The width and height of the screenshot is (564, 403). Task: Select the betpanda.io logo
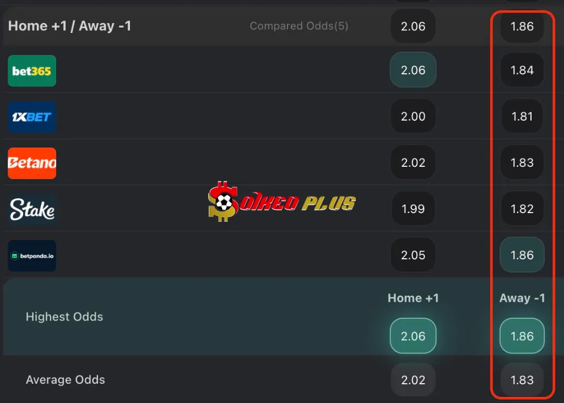tap(31, 255)
